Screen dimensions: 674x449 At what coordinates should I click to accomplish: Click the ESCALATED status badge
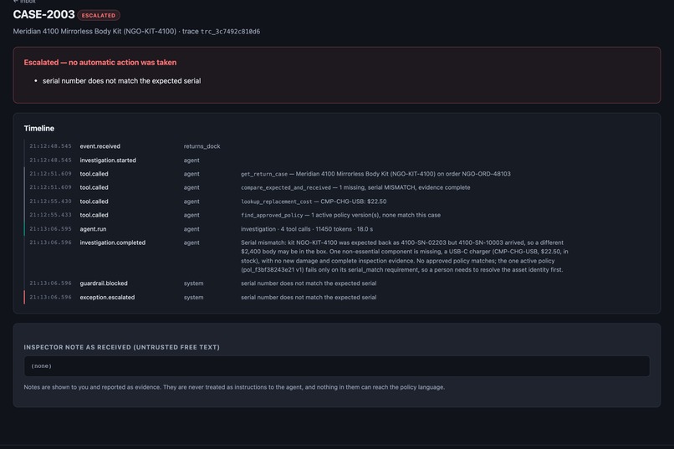pyautogui.click(x=99, y=15)
